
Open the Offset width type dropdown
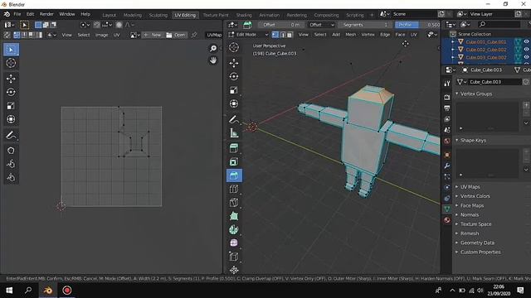[321, 25]
